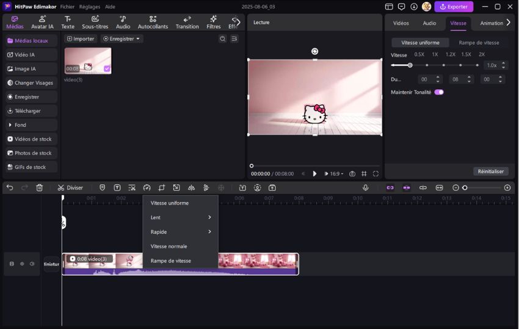Open the Filtres tab
The height and width of the screenshot is (329, 519).
pyautogui.click(x=214, y=23)
